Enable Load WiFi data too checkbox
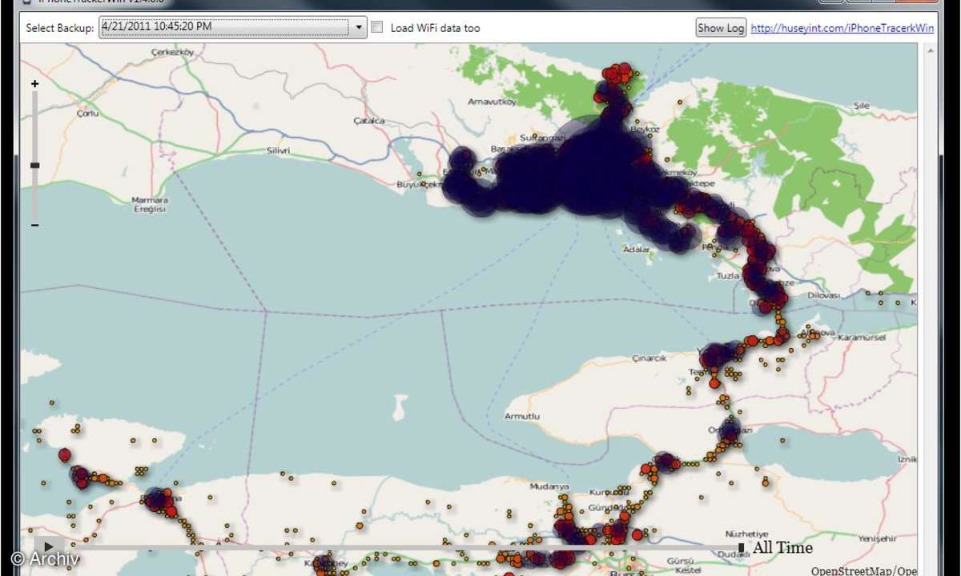 [377, 27]
